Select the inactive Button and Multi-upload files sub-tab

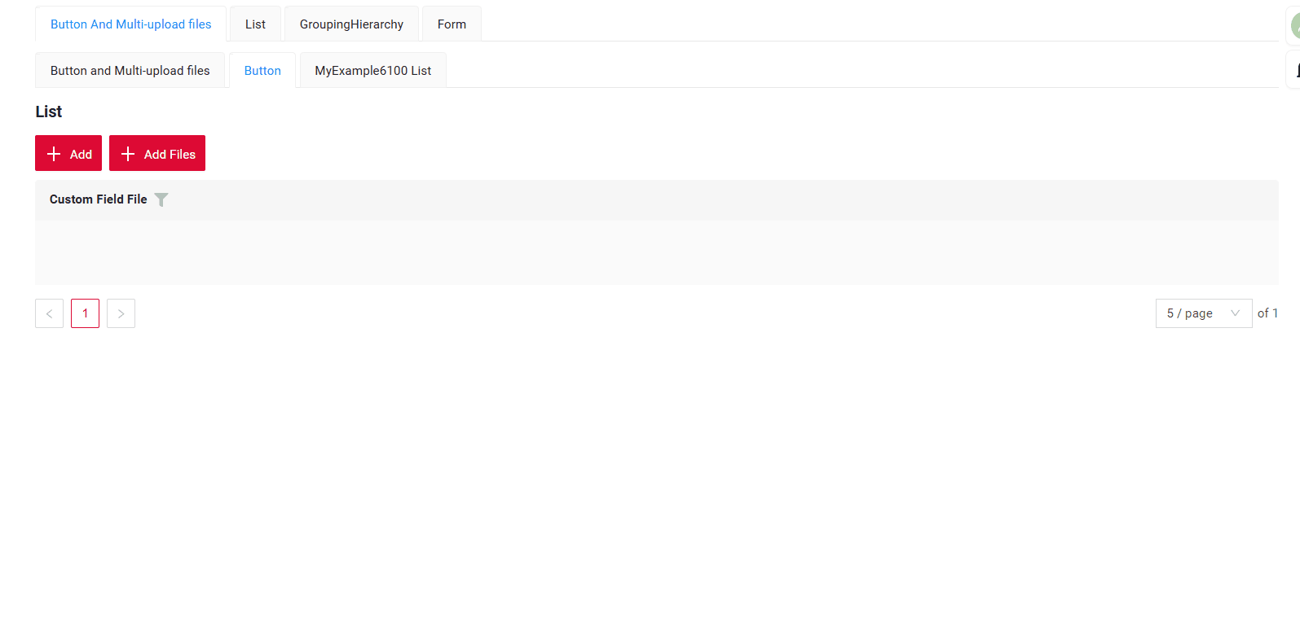click(130, 71)
